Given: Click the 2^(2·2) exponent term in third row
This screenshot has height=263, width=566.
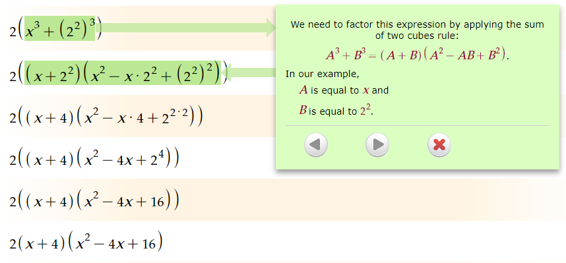Looking at the screenshot, I should pyautogui.click(x=175, y=115).
